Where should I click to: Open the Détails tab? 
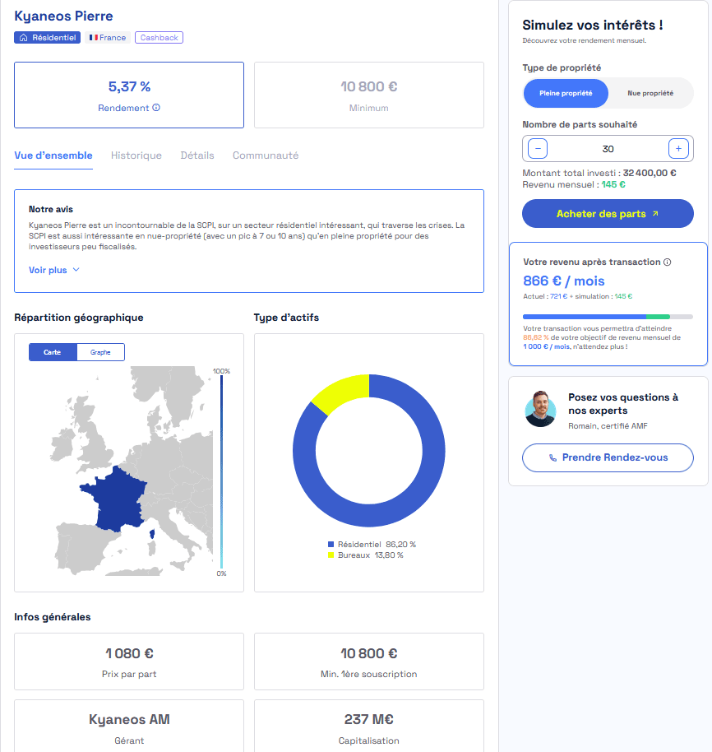(x=197, y=156)
